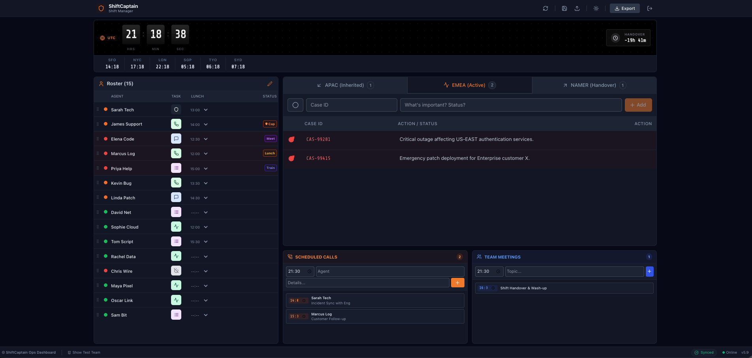Edit roster using the pencil icon

(270, 84)
